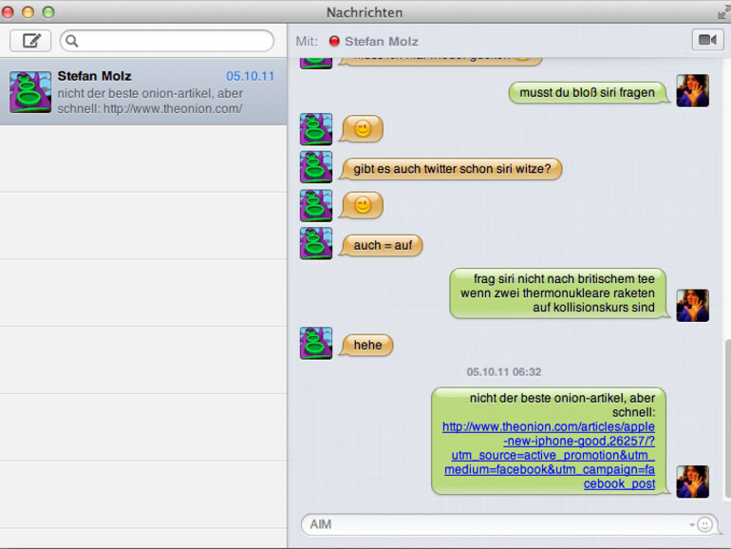Screen dimensions: 731x549
Task: Click Stefan's avatar beside 'gibt es auch twitter' message
Action: tap(316, 167)
